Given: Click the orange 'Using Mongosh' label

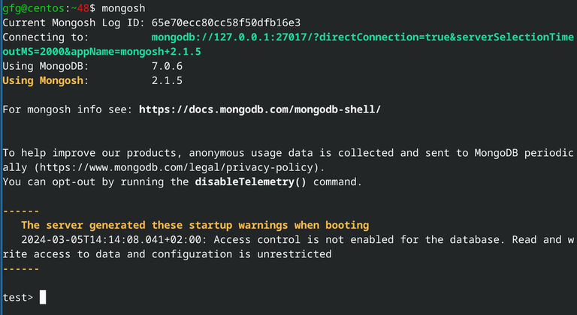Looking at the screenshot, I should [45, 80].
